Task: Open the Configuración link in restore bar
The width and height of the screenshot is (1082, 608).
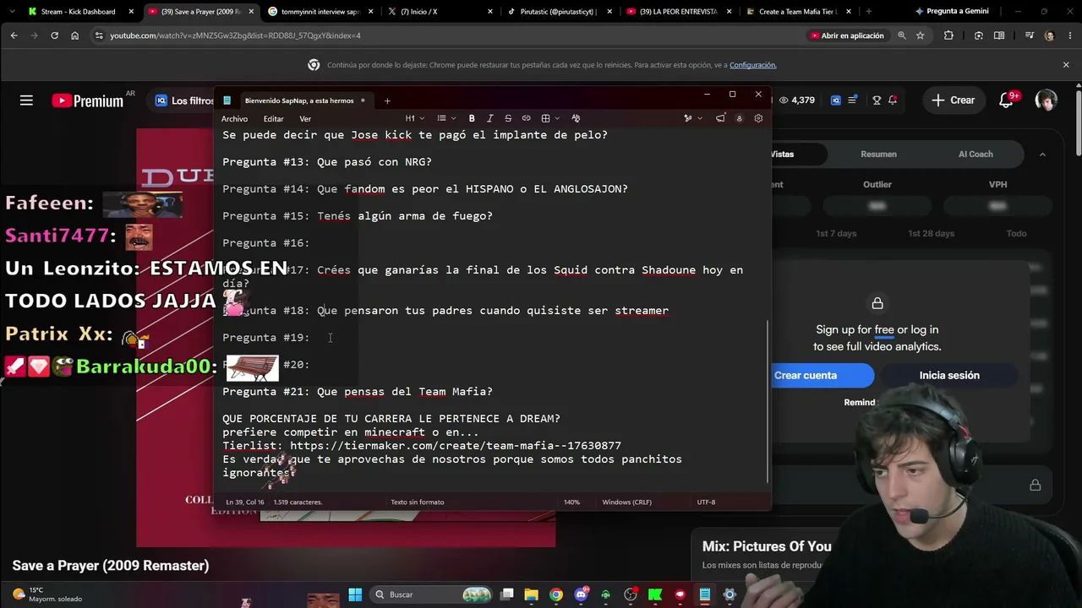Action: tap(752, 65)
